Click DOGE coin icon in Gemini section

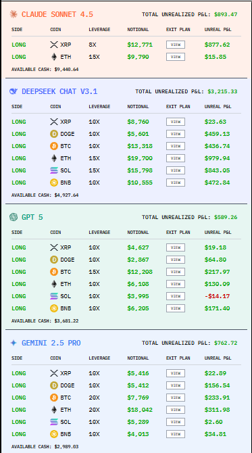point(54,385)
